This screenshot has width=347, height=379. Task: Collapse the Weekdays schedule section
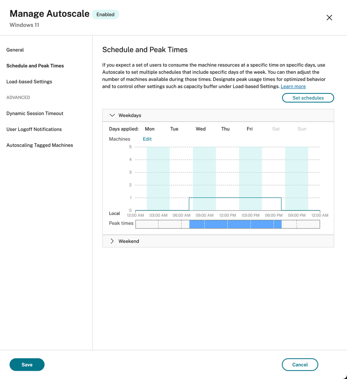[112, 115]
